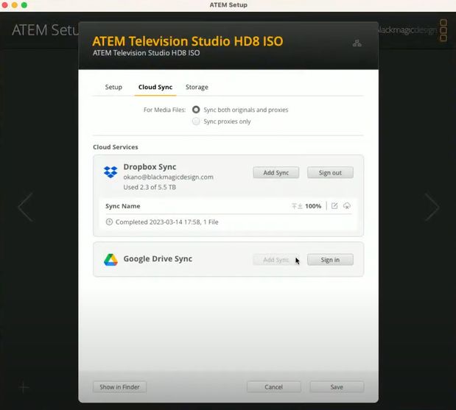The height and width of the screenshot is (410, 456).
Task: Open the Storage tab
Action: (x=197, y=87)
